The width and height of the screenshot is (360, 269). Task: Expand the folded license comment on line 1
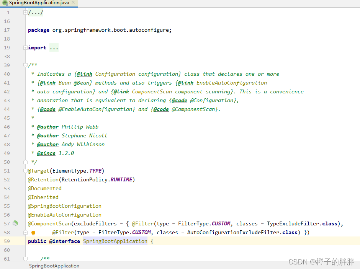point(26,12)
